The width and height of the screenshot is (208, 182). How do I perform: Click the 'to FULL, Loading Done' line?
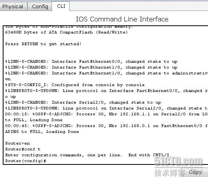[x=34, y=120]
